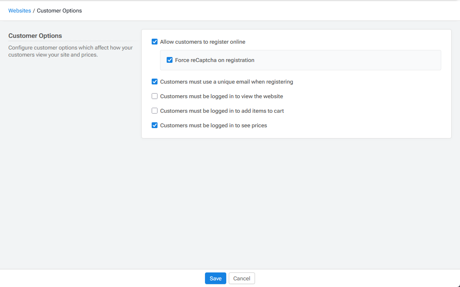Uncheck Allow customers to register online
The image size is (460, 287).
(154, 42)
